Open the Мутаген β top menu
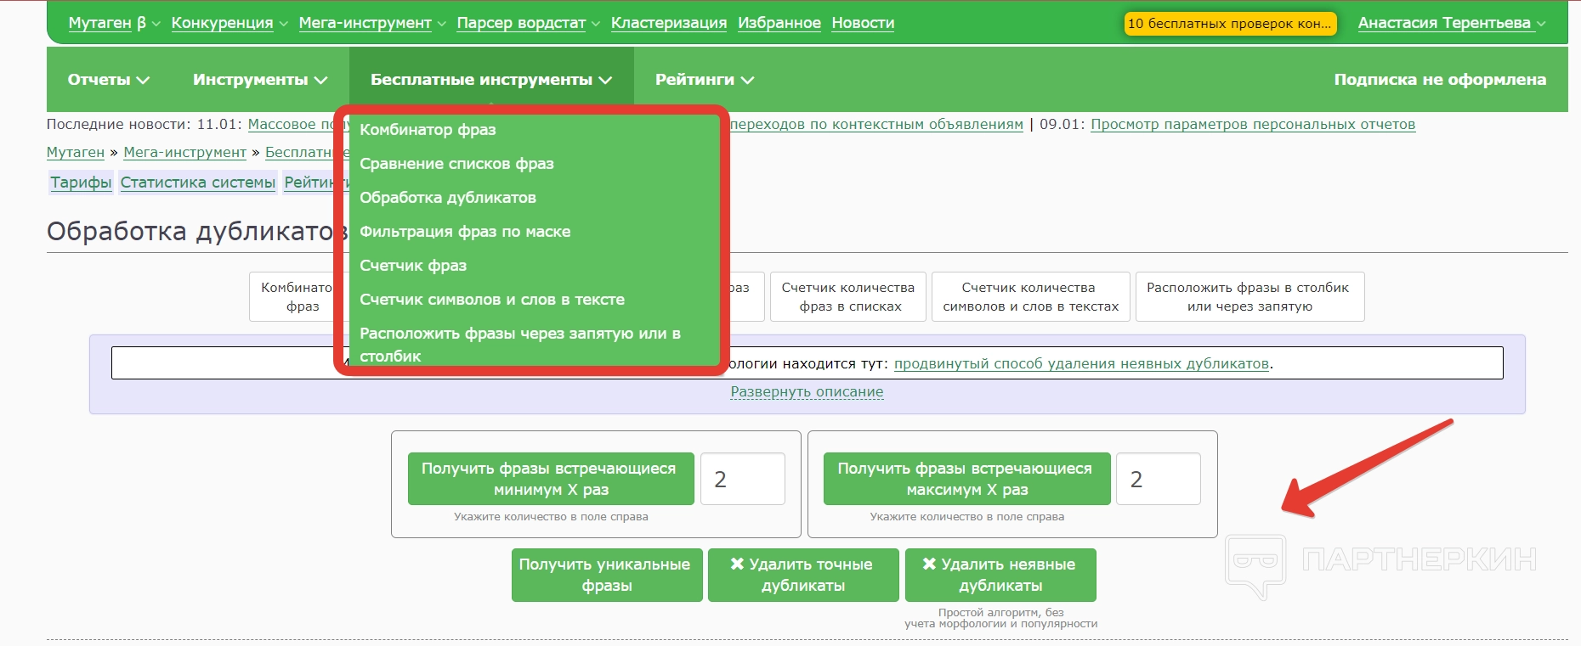 (x=114, y=23)
